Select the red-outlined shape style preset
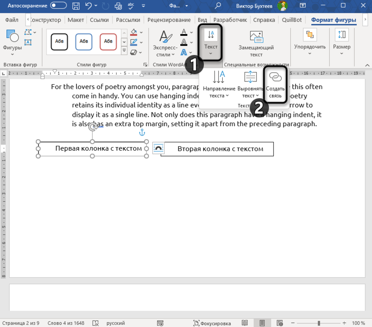372x327 pixels. pyautogui.click(x=108, y=41)
